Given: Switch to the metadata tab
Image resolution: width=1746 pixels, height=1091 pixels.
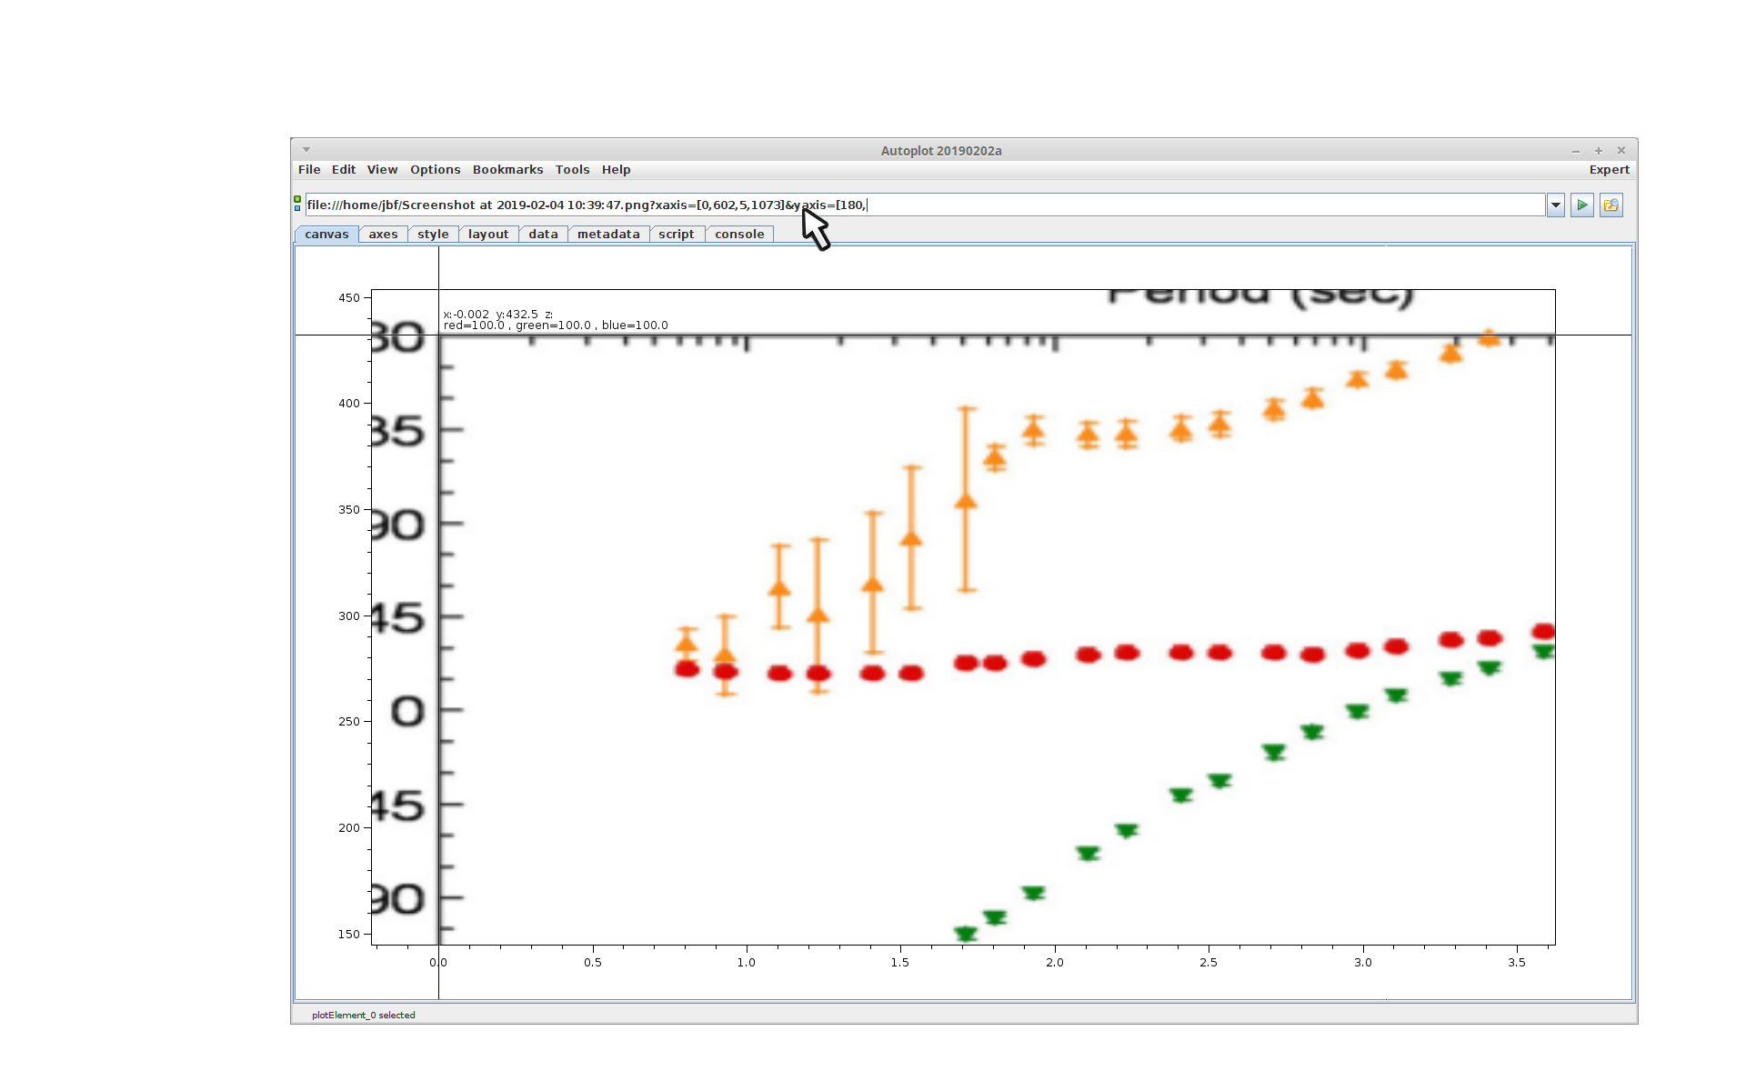Looking at the screenshot, I should [x=608, y=235].
